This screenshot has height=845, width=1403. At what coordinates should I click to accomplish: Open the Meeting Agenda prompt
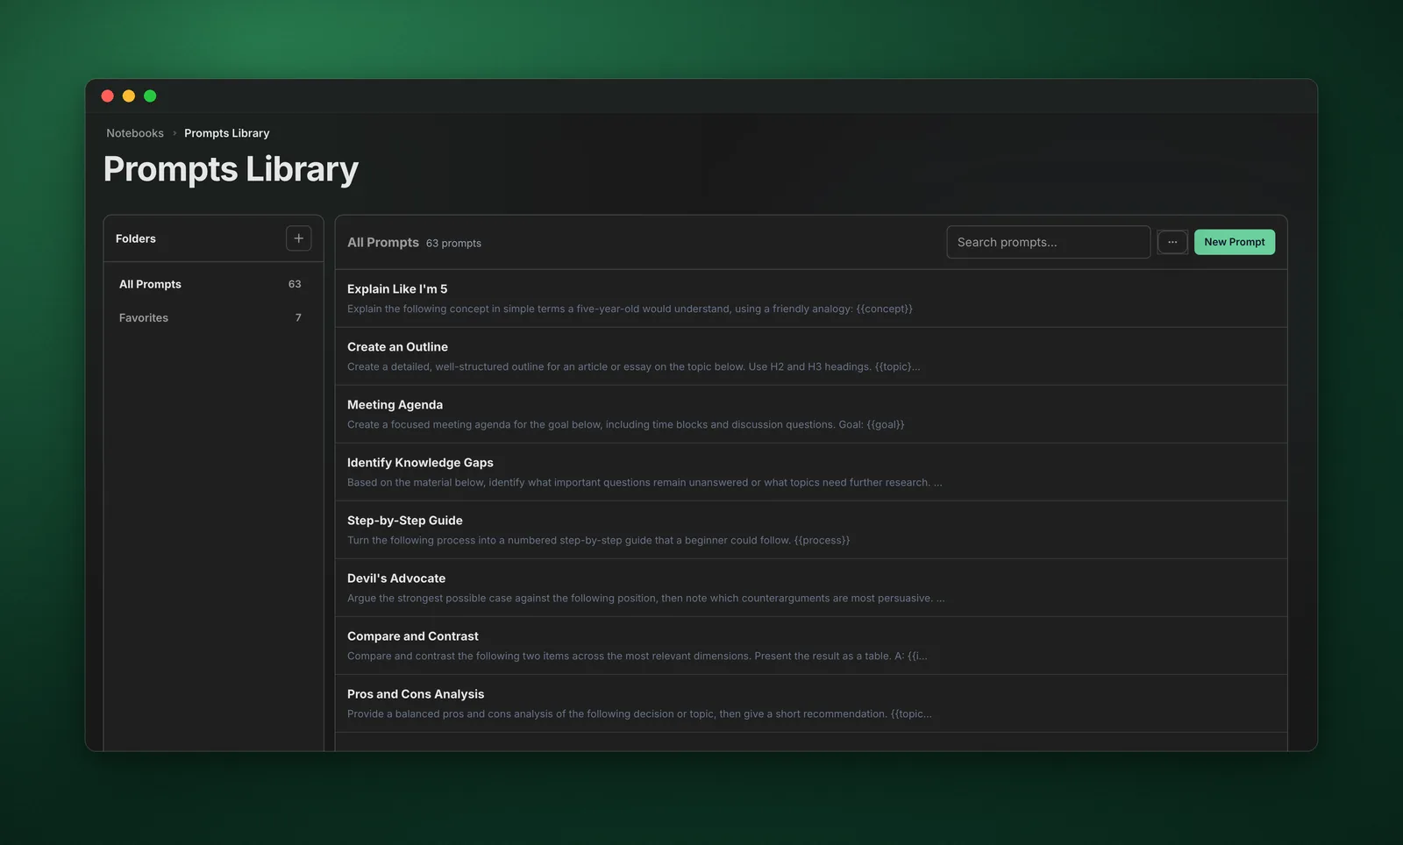811,414
